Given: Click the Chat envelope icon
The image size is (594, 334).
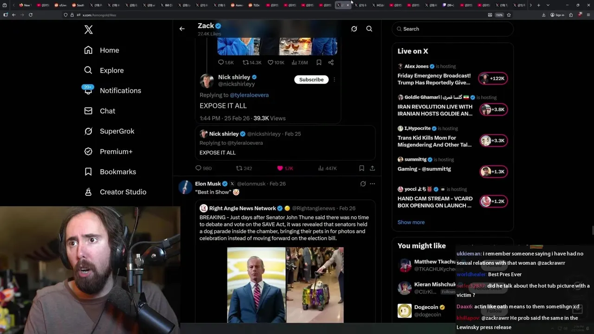Looking at the screenshot, I should coord(88,111).
